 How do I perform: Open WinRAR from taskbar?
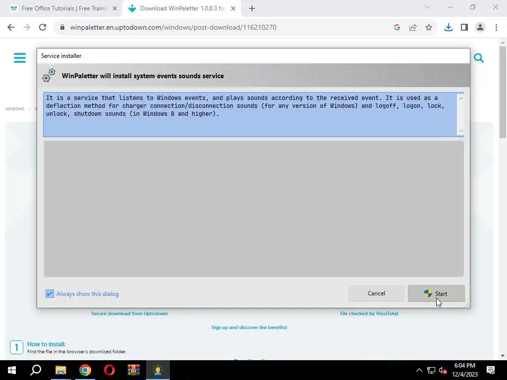(134, 370)
